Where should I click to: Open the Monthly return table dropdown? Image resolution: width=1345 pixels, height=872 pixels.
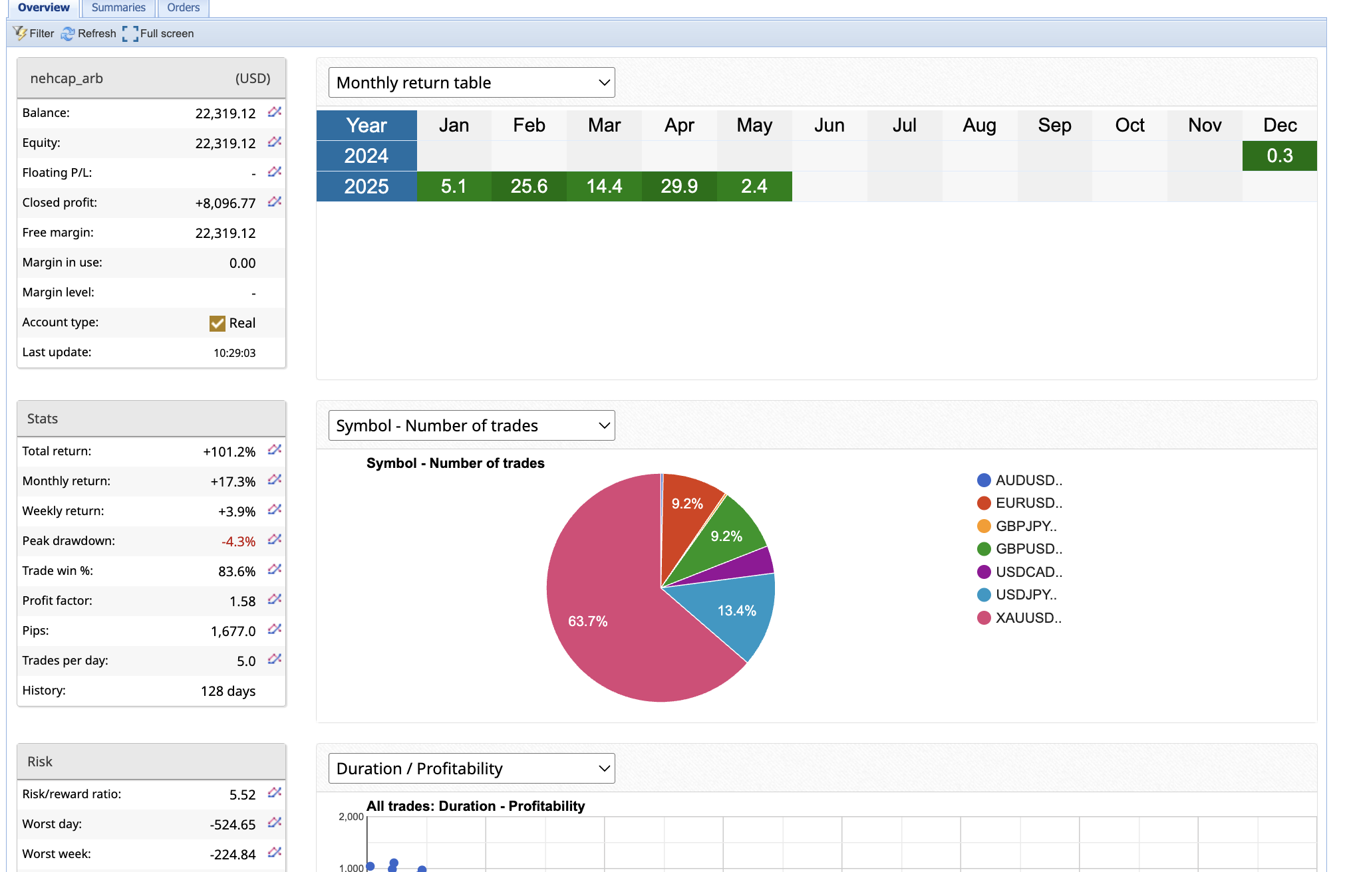click(471, 82)
